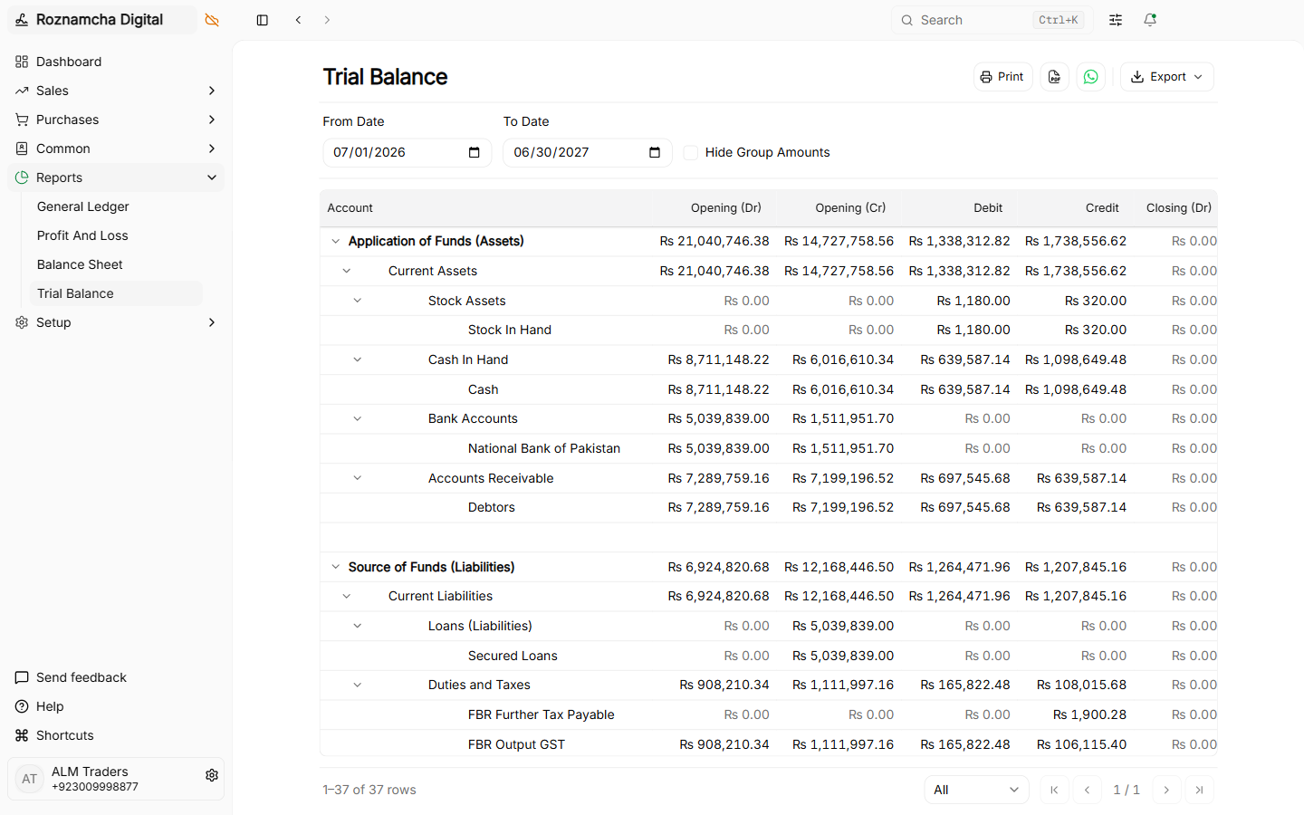Open calendar picker in From Date field

coord(474,152)
